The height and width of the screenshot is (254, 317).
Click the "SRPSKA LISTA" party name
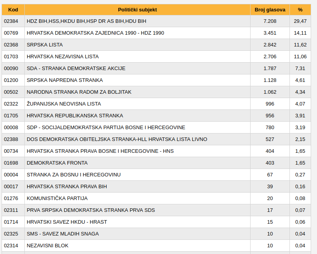point(45,45)
